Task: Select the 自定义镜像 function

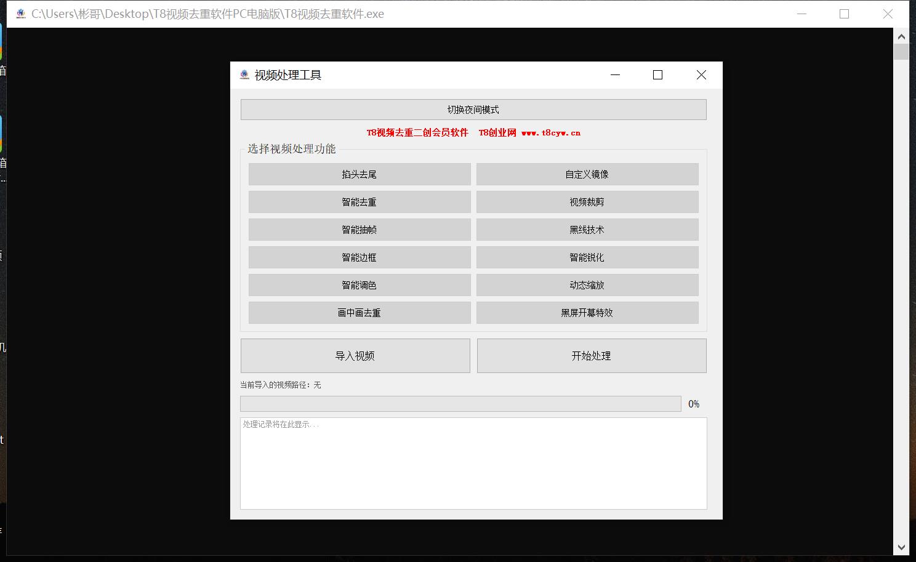Action: (x=587, y=174)
